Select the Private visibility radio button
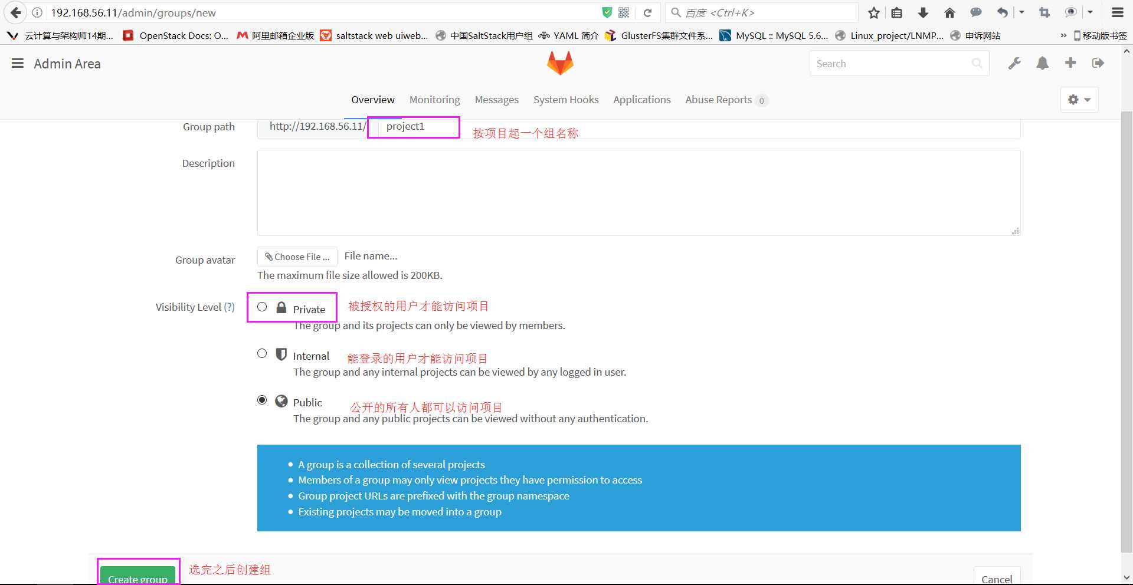 point(262,307)
